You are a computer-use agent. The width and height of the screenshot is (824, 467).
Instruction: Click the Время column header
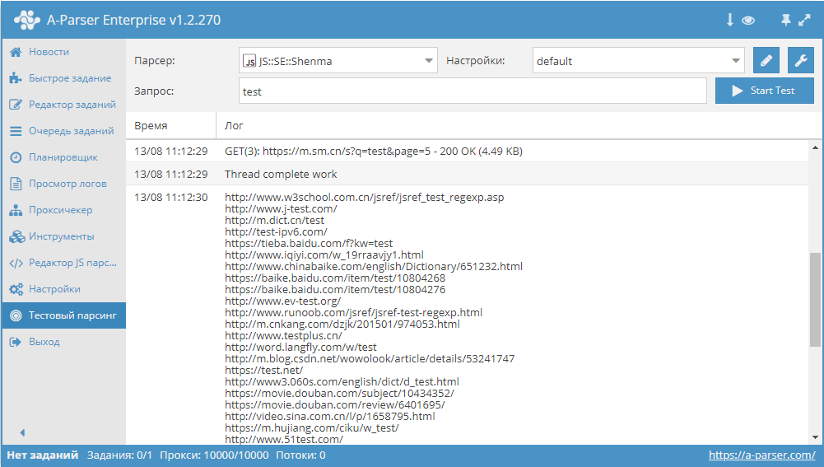tap(170, 126)
